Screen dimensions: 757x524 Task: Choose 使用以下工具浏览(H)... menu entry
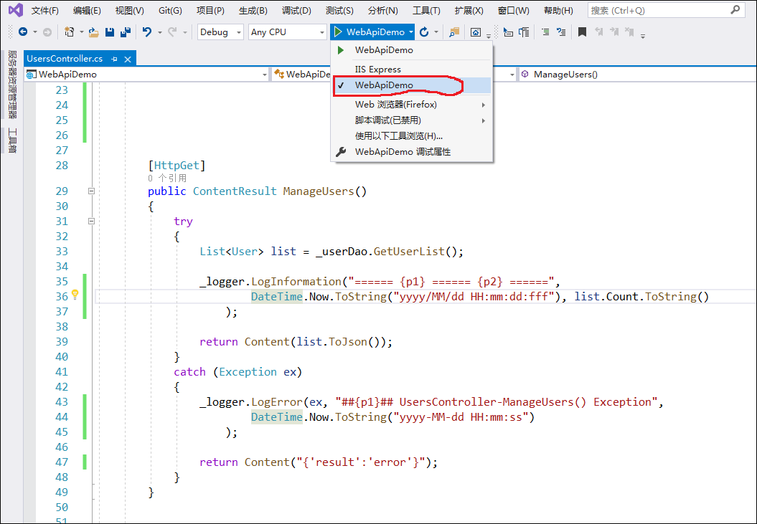point(412,136)
